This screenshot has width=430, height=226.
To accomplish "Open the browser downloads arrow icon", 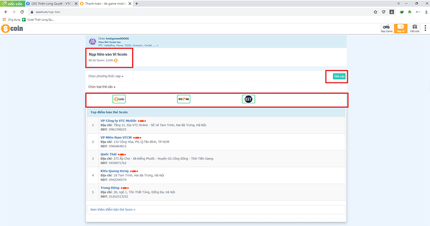I will (x=426, y=12).
